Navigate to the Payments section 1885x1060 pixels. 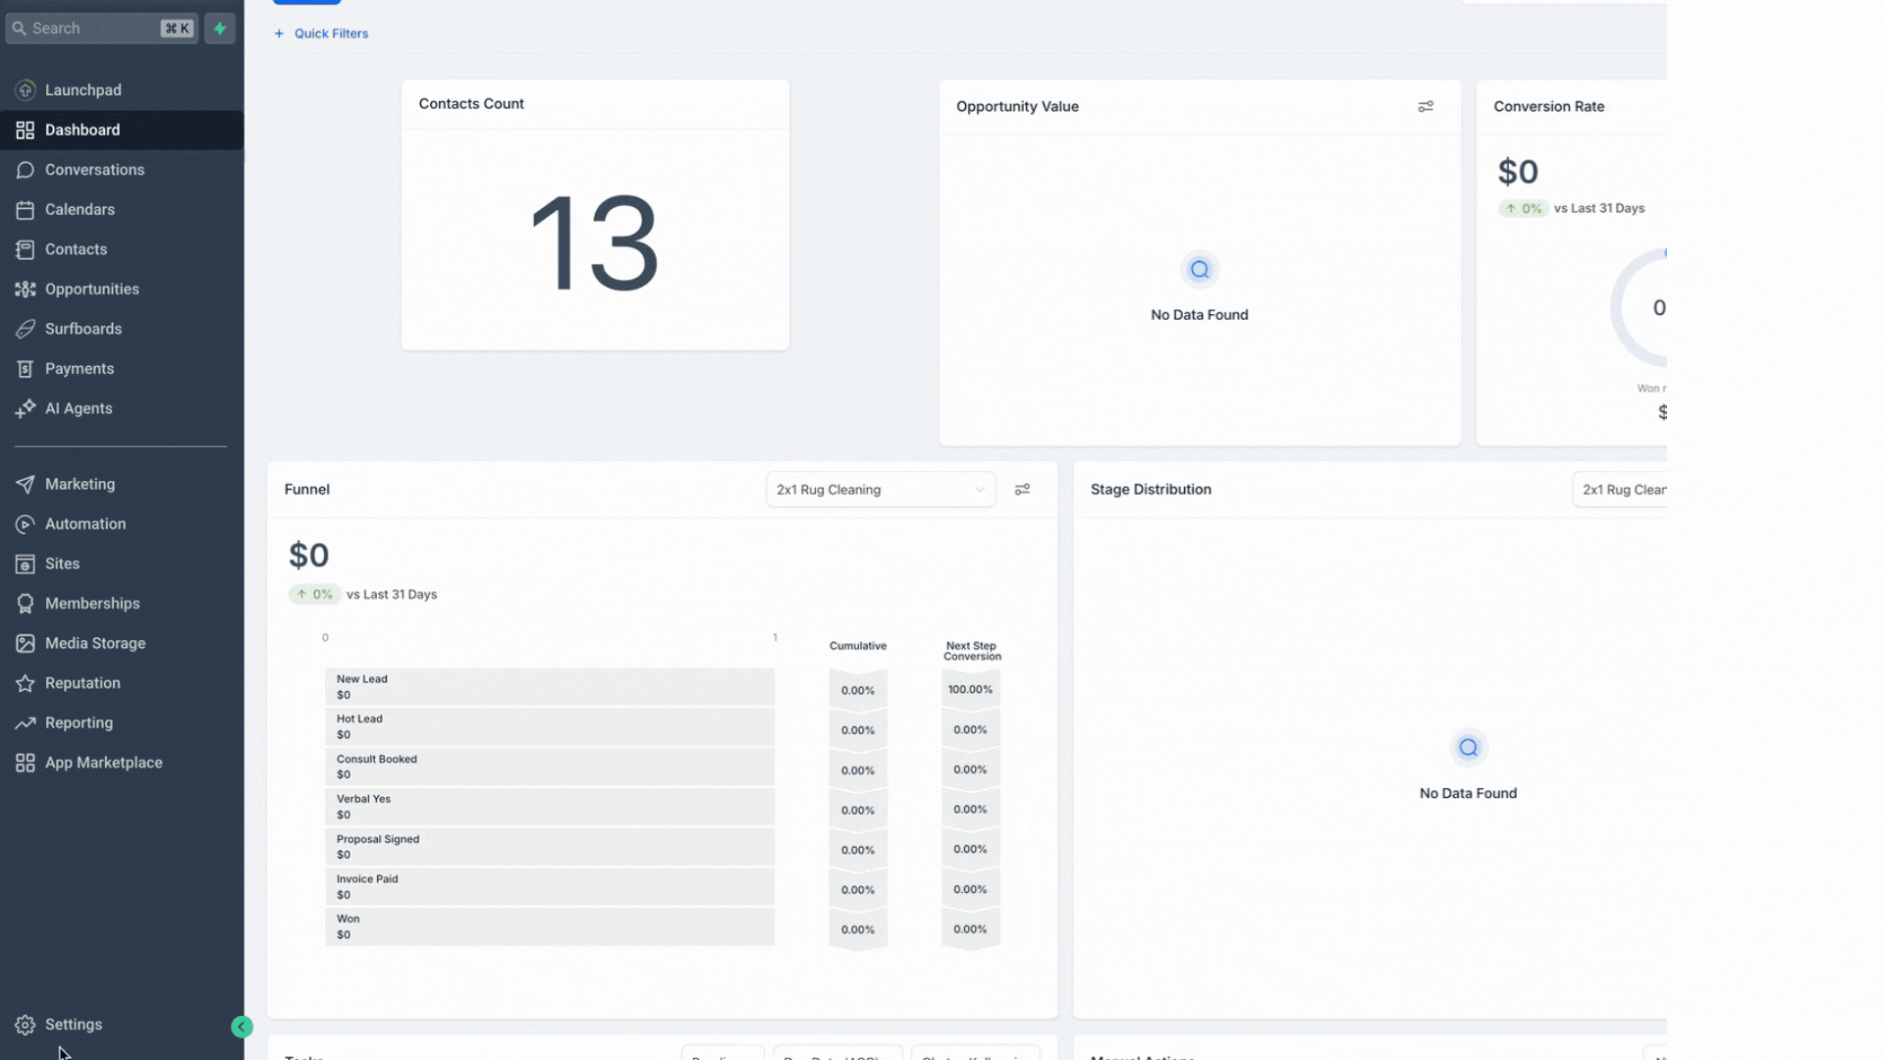(x=79, y=369)
